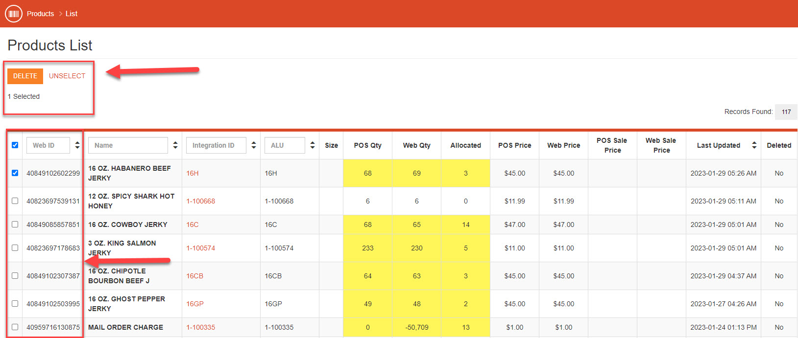
Task: Open the 16H integration ID link
Action: pyautogui.click(x=193, y=173)
